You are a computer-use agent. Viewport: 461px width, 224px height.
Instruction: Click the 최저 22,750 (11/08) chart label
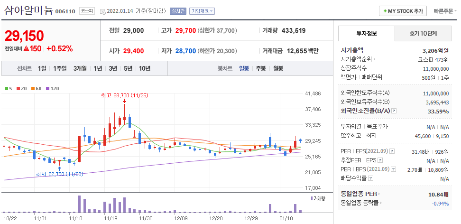(60, 174)
